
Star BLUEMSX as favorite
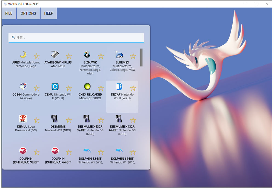pos(133,56)
